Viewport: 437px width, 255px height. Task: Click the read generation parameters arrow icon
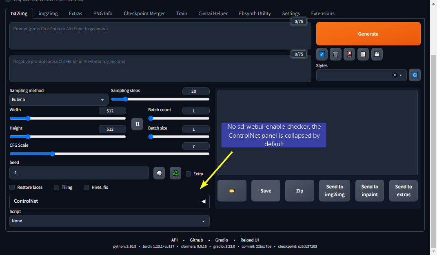click(322, 54)
